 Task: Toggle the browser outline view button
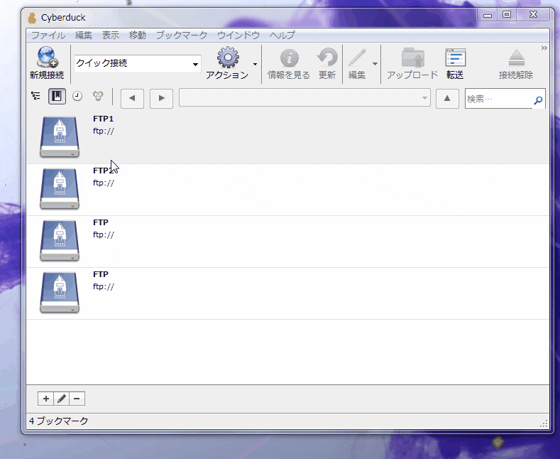click(x=35, y=96)
